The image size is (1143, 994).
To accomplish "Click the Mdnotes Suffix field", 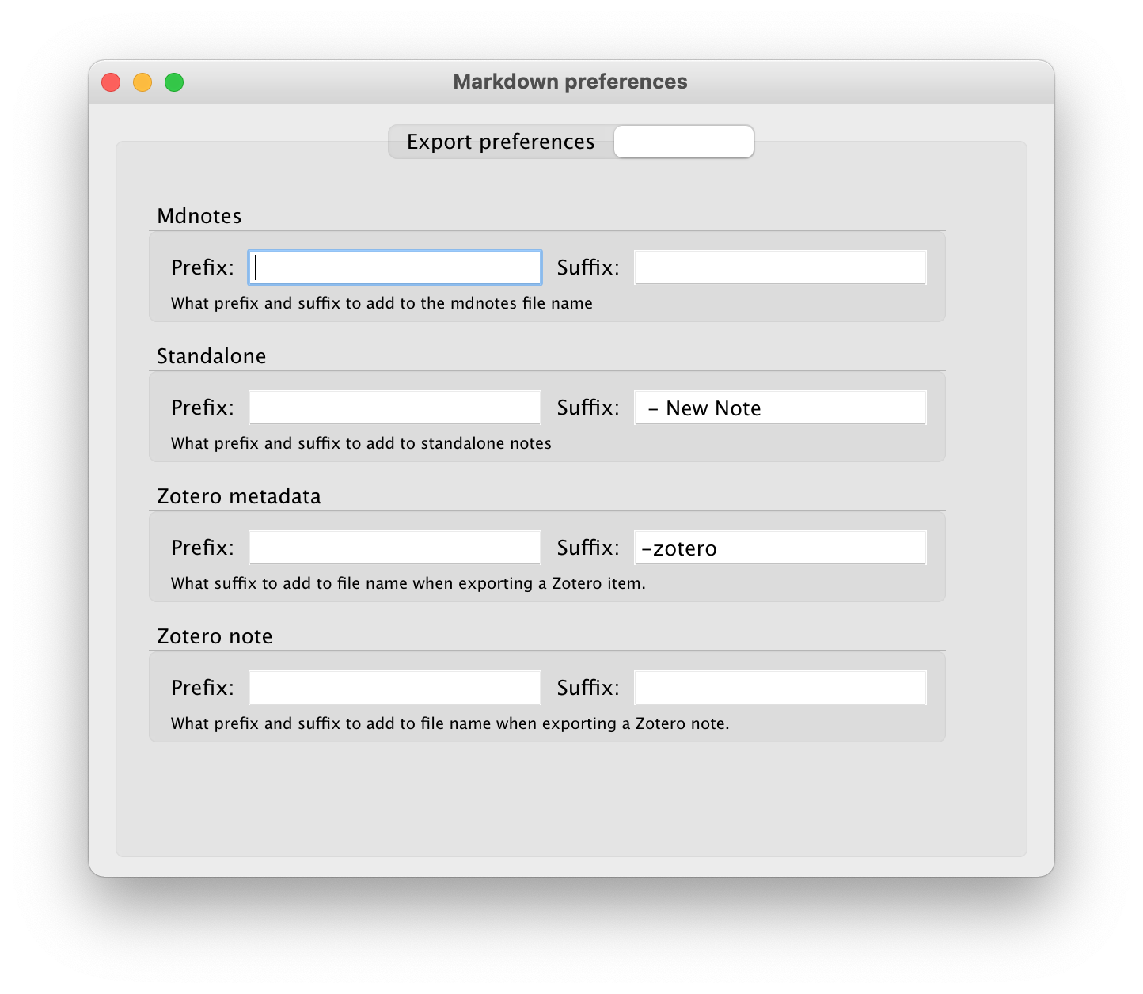I will coord(780,267).
